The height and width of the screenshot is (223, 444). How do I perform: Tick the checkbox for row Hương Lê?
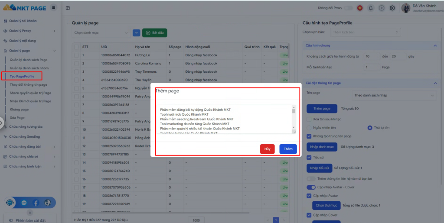coord(76,55)
